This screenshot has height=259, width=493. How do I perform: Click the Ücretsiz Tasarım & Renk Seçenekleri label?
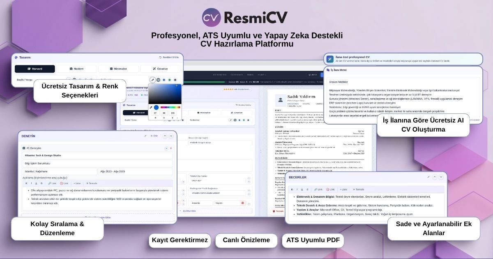click(x=80, y=91)
